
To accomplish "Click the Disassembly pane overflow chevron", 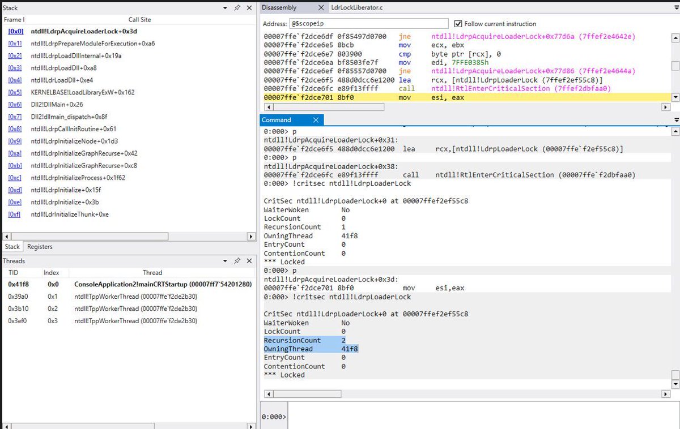I will coord(675,7).
